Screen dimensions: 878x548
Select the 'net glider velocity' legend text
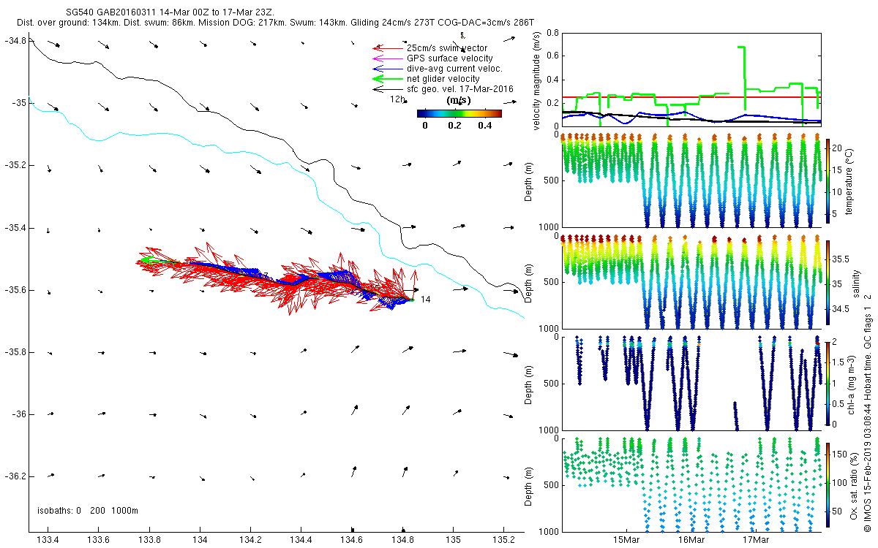click(443, 79)
